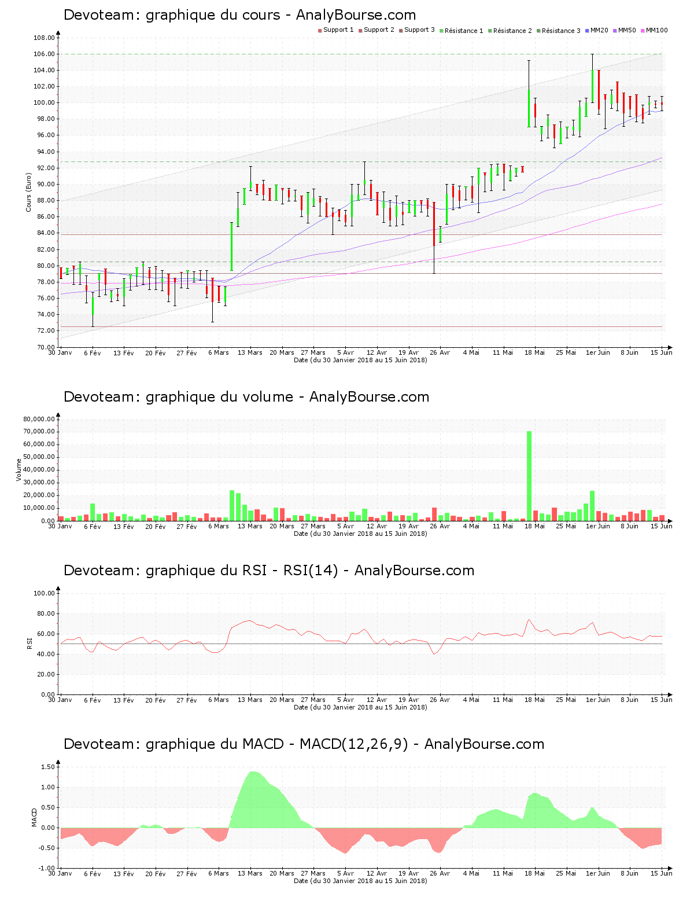
Task: Click the Support 1 legend entry
Action: [336, 30]
